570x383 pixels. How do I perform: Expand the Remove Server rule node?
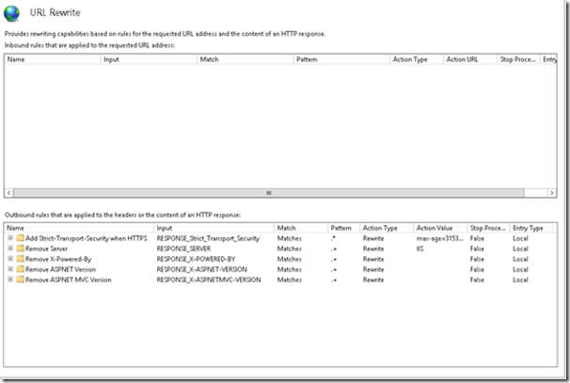coord(10,249)
